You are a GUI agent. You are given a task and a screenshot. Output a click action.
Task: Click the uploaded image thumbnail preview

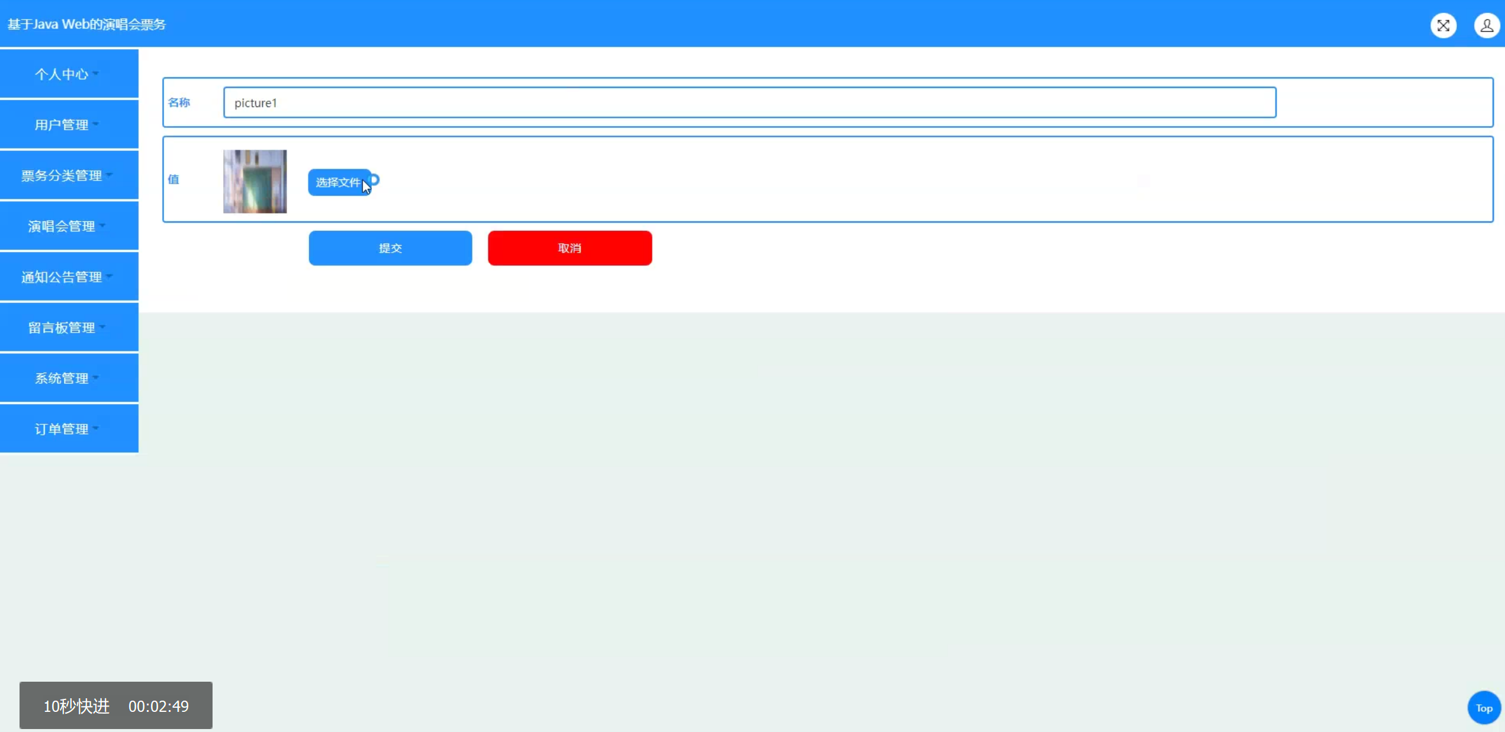tap(255, 181)
